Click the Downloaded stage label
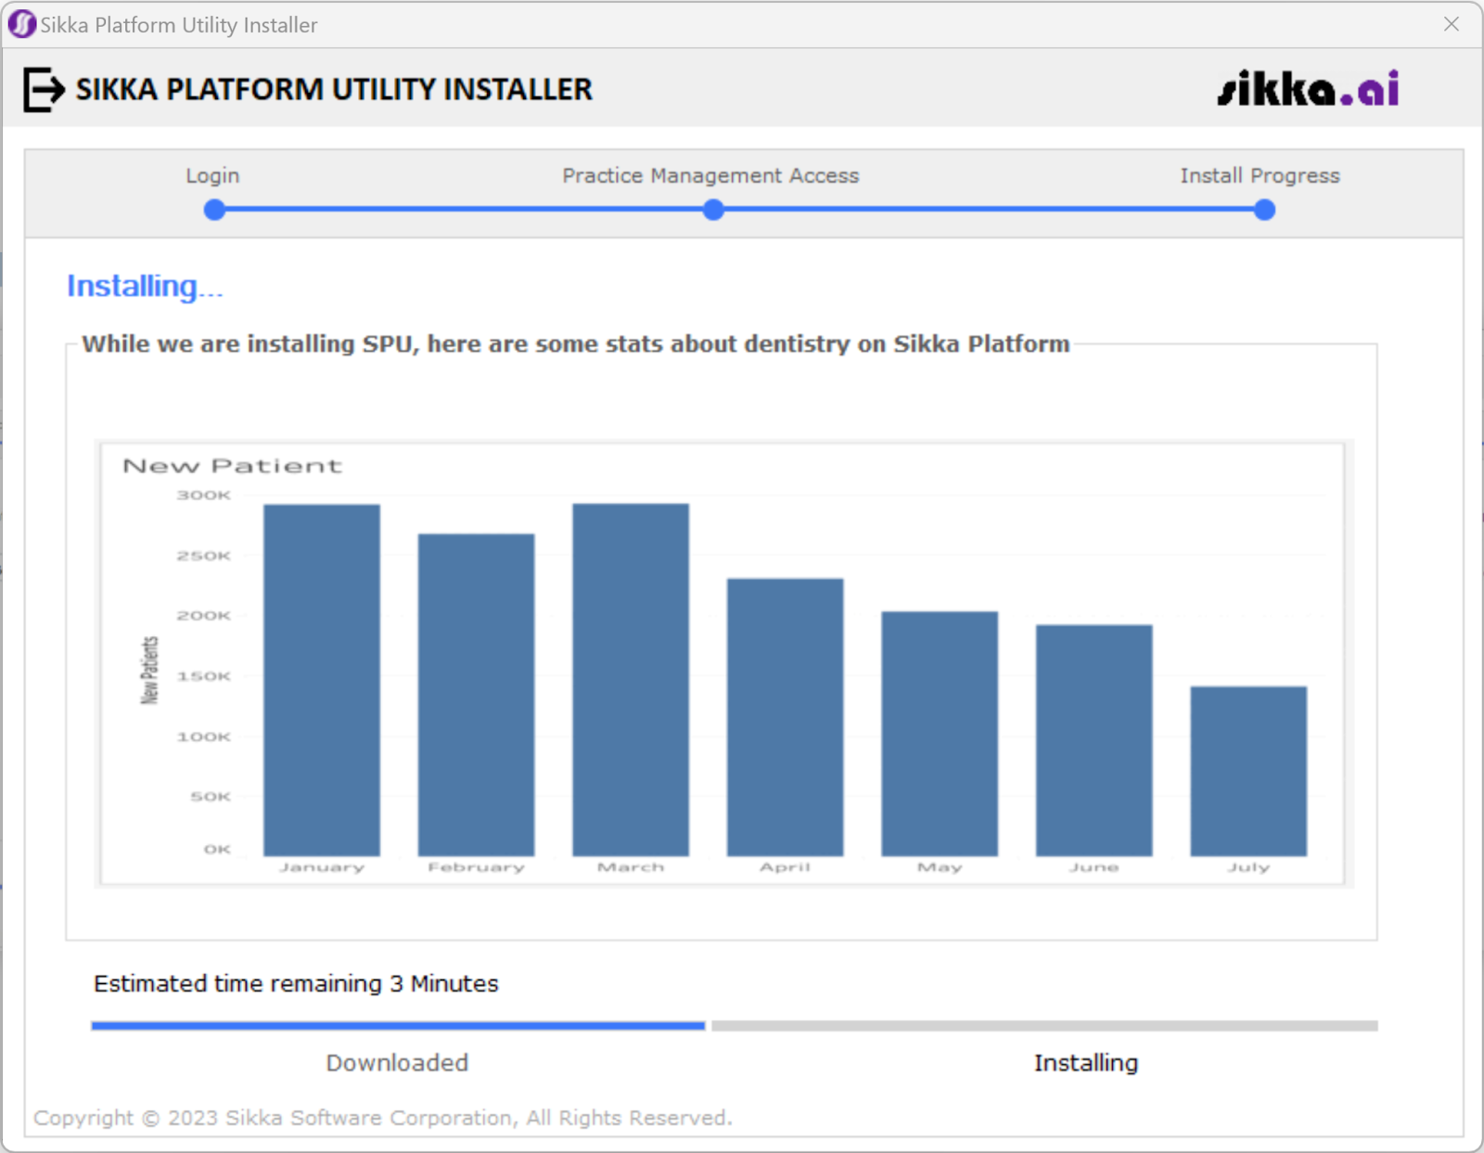Image resolution: width=1484 pixels, height=1153 pixels. [x=397, y=1063]
